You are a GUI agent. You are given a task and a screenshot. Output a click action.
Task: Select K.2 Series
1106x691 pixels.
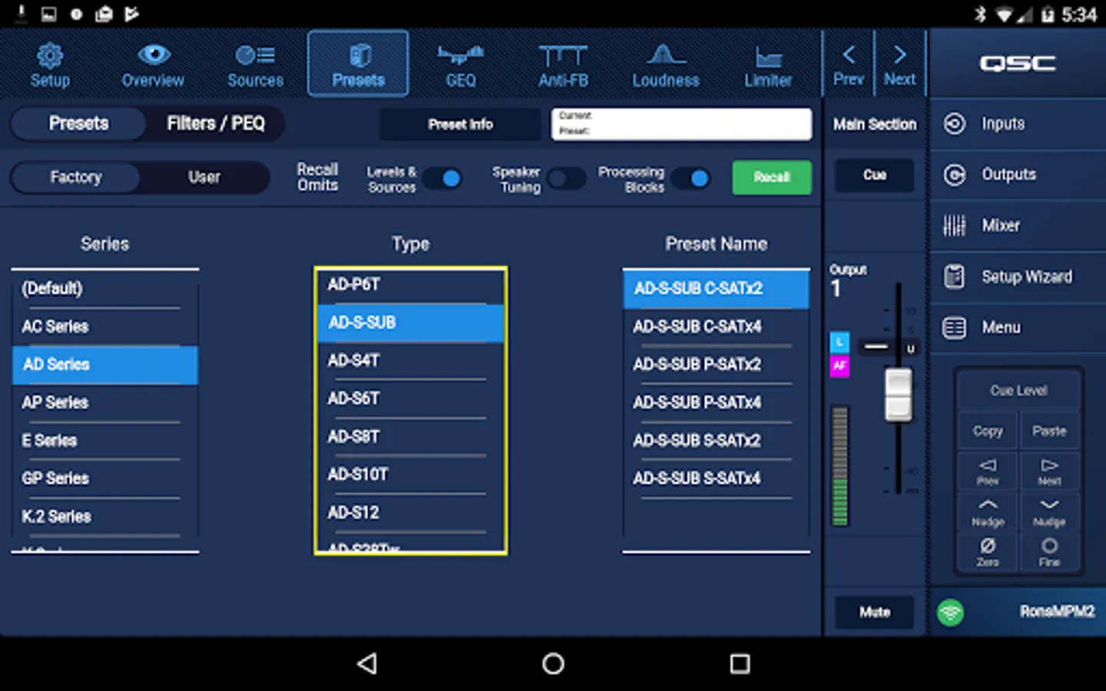[105, 517]
